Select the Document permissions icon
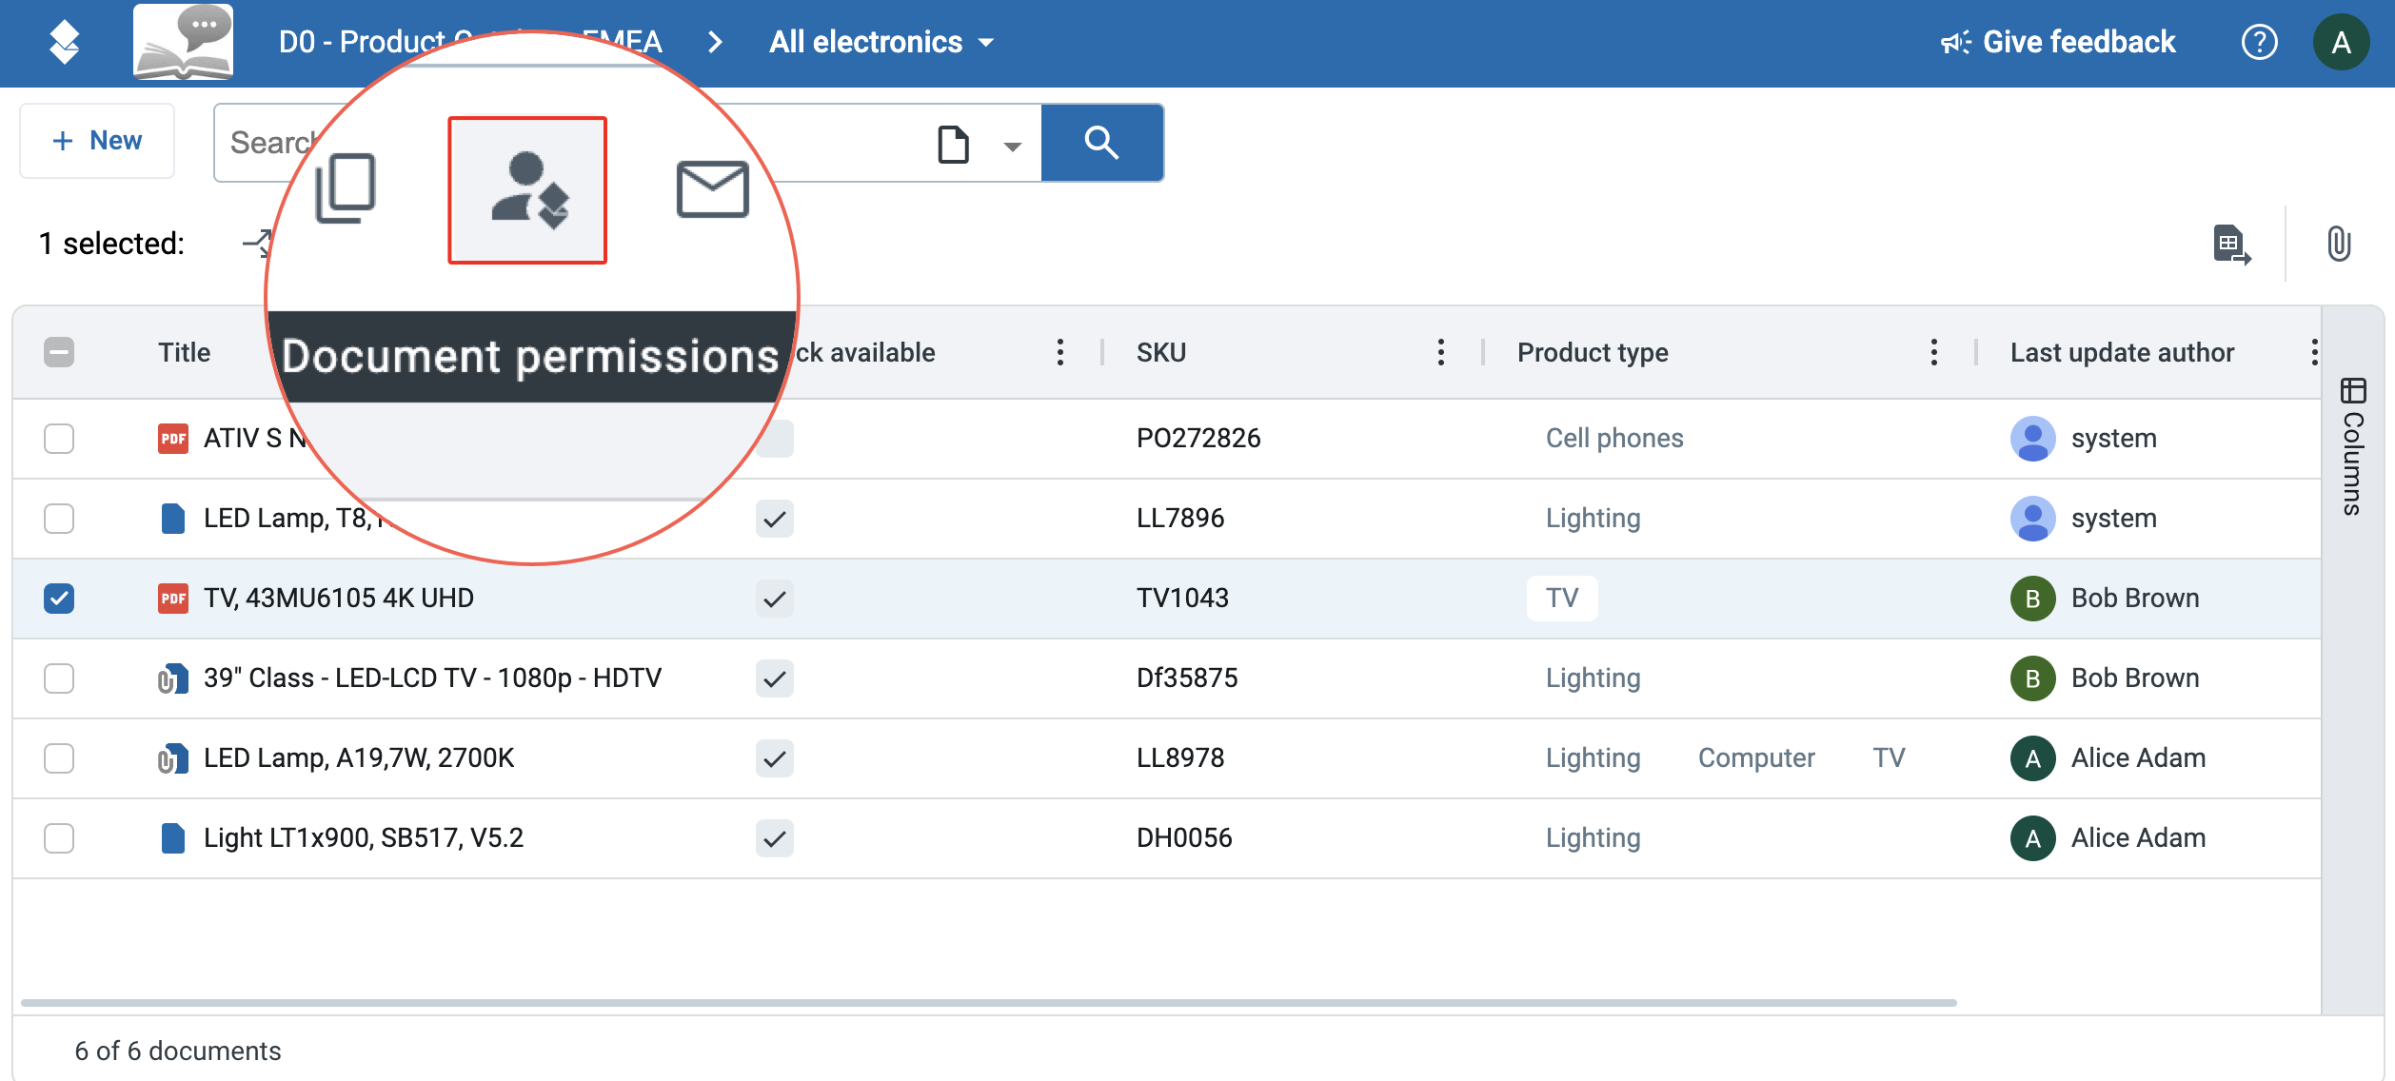 [x=527, y=188]
